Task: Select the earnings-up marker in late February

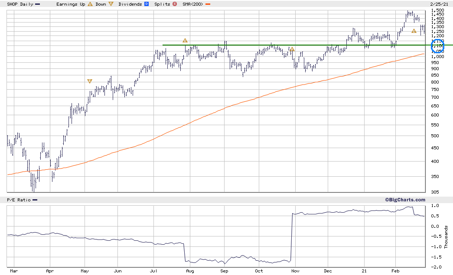Action: pos(414,31)
